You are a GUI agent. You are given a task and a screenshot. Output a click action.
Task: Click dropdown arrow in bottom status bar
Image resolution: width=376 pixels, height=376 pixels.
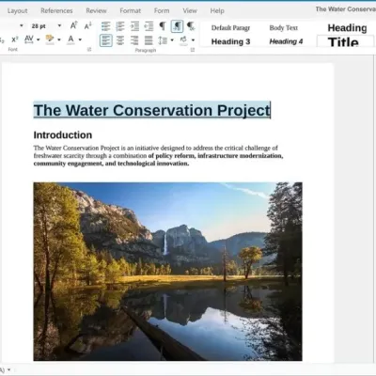(x=8, y=369)
